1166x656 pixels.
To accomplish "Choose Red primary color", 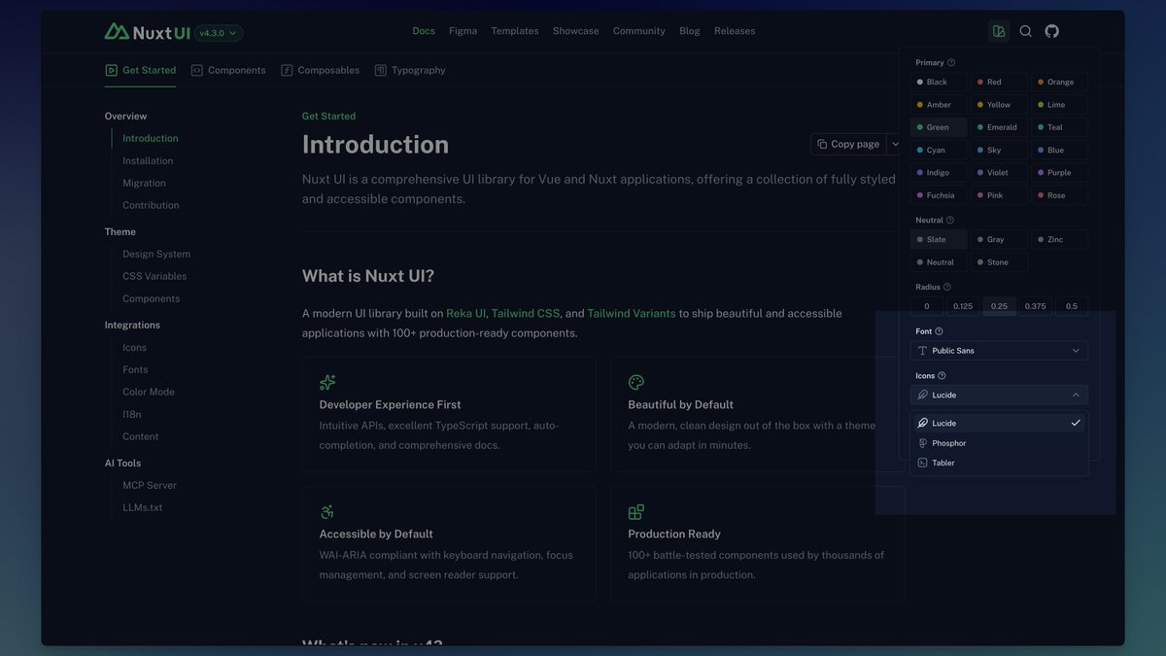I will pyautogui.click(x=999, y=83).
